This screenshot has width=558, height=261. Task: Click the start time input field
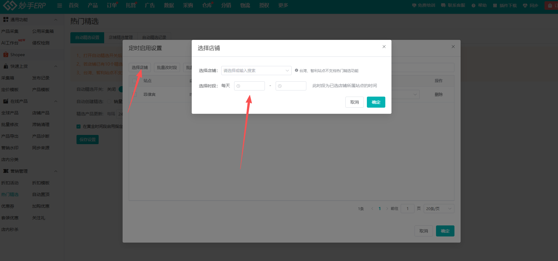250,86
